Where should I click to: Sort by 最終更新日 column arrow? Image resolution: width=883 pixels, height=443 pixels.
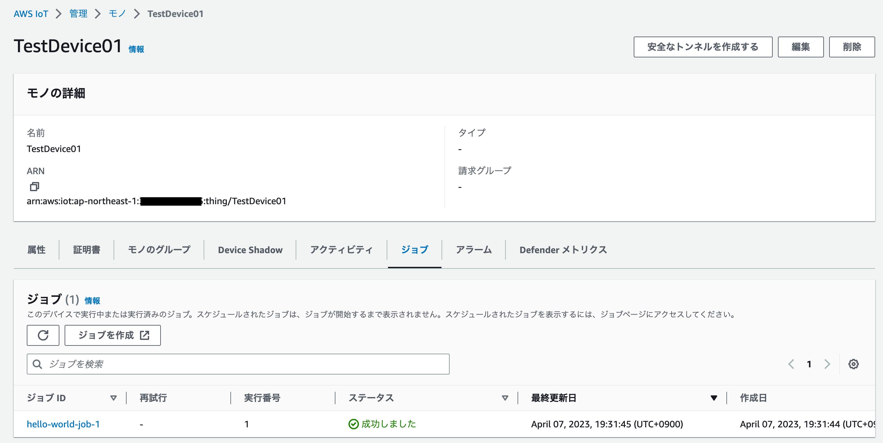(714, 398)
